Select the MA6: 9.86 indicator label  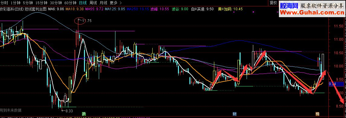[56, 9]
